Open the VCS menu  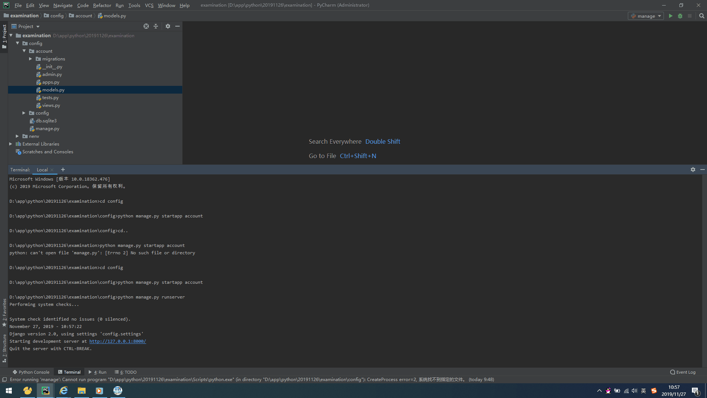coord(149,5)
